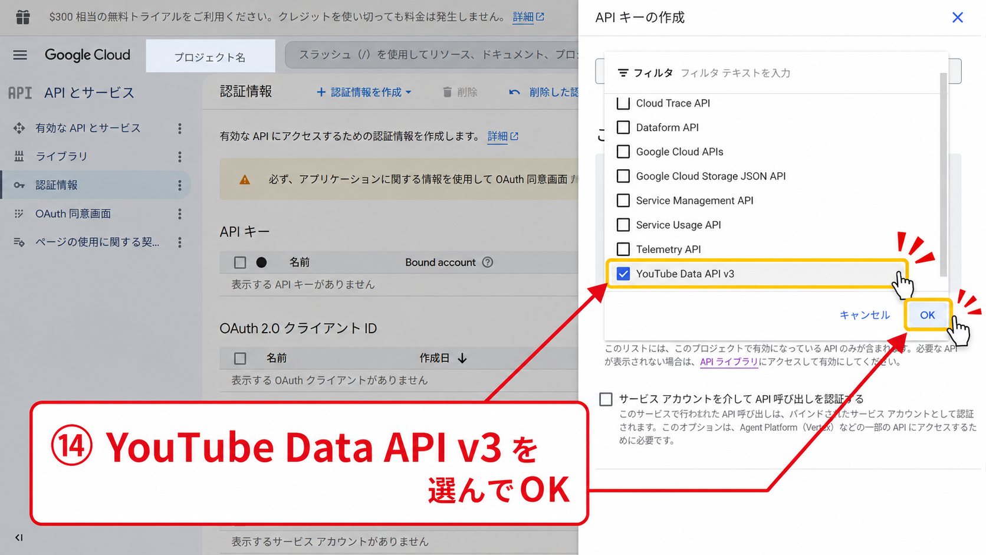Check the Service Management API checkbox
The height and width of the screenshot is (555, 986).
pos(623,201)
